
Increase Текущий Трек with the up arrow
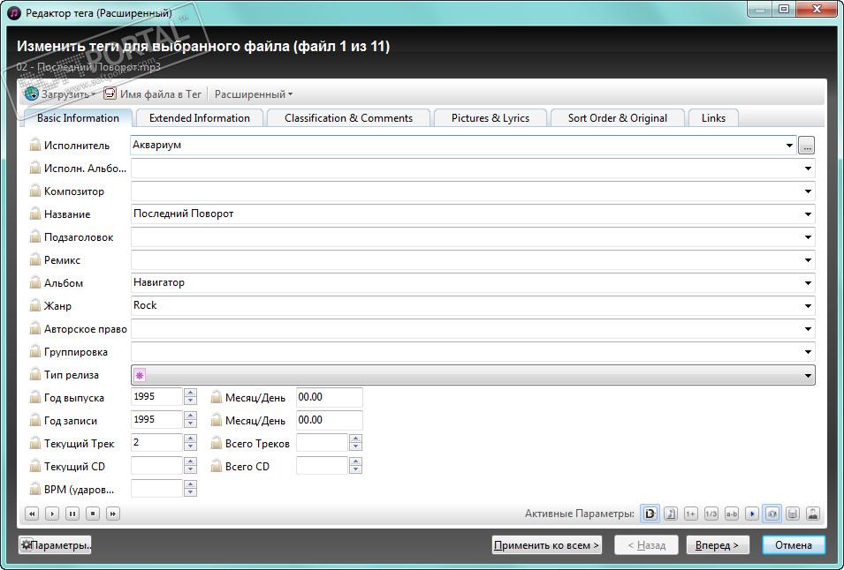pos(190,439)
